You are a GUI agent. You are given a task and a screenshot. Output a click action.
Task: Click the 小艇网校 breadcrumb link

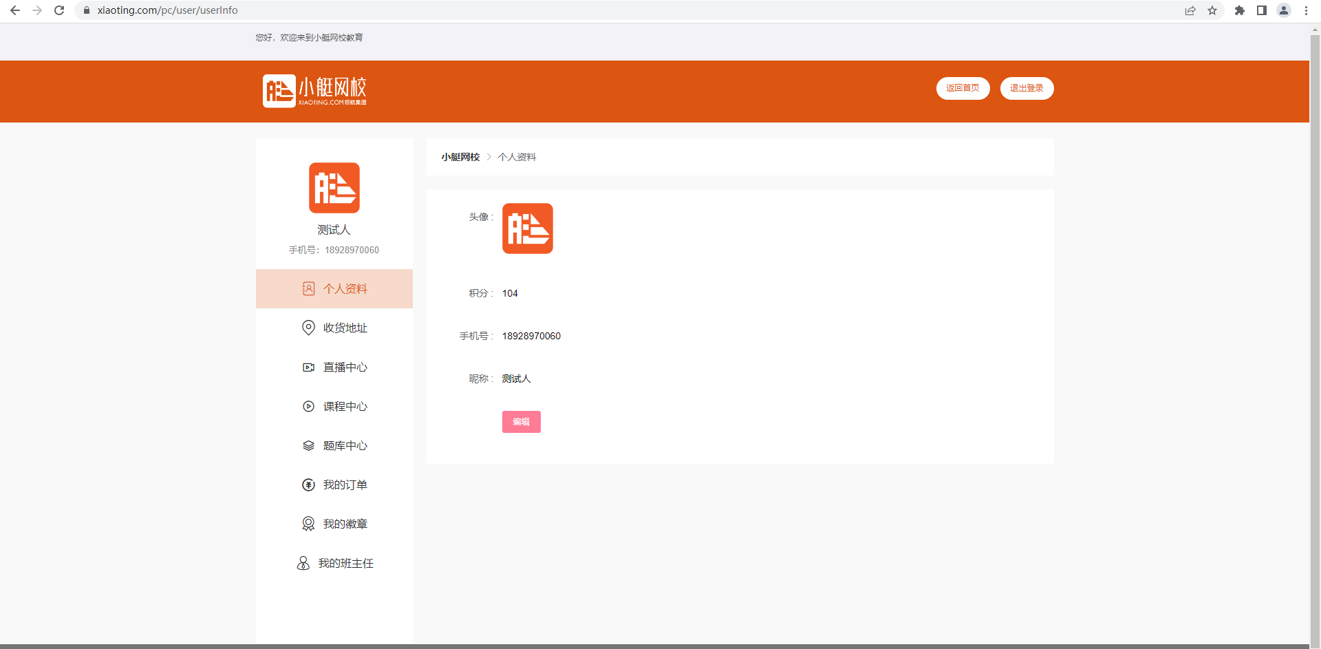click(x=460, y=157)
